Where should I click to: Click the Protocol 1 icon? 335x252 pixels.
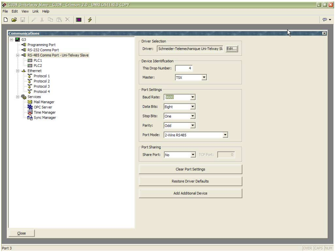coord(30,76)
